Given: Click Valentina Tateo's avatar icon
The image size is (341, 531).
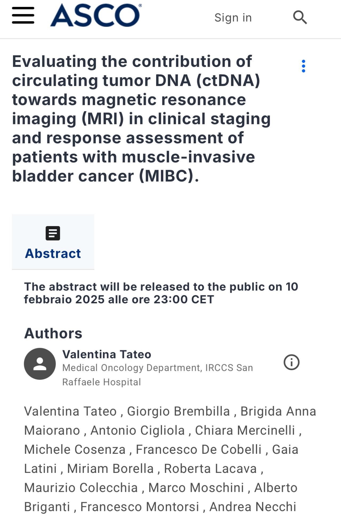Looking at the screenshot, I should coord(40,364).
